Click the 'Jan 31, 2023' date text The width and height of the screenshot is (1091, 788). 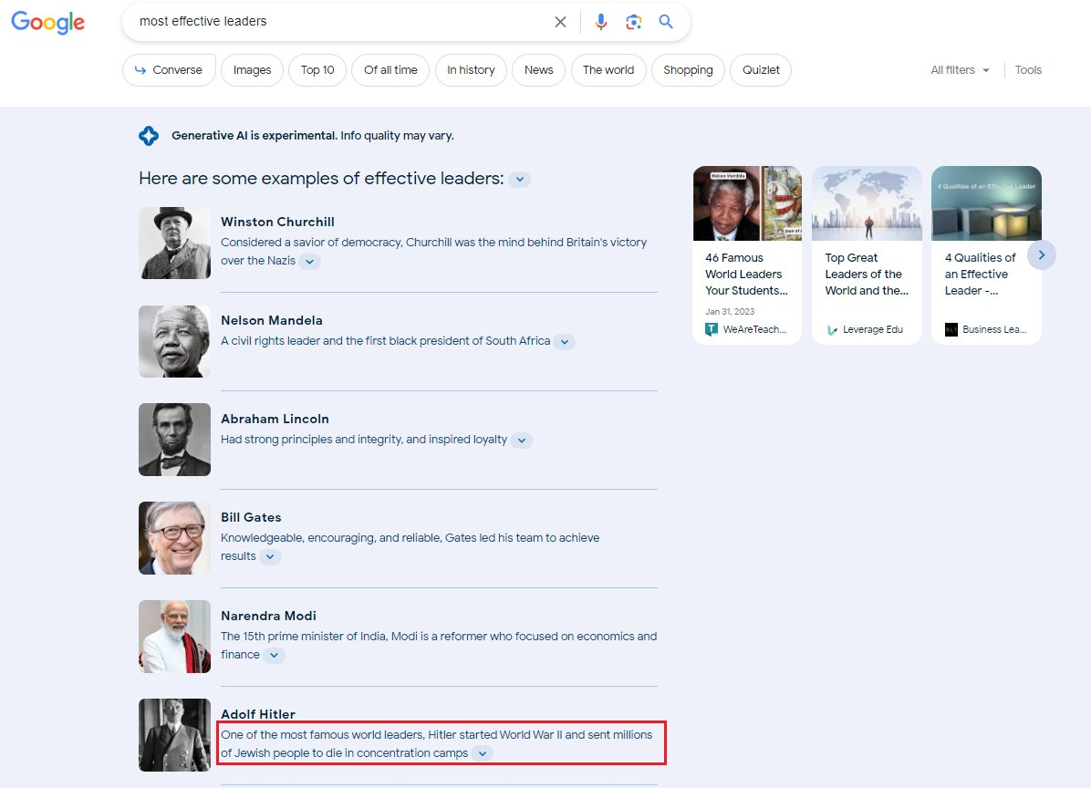click(730, 312)
